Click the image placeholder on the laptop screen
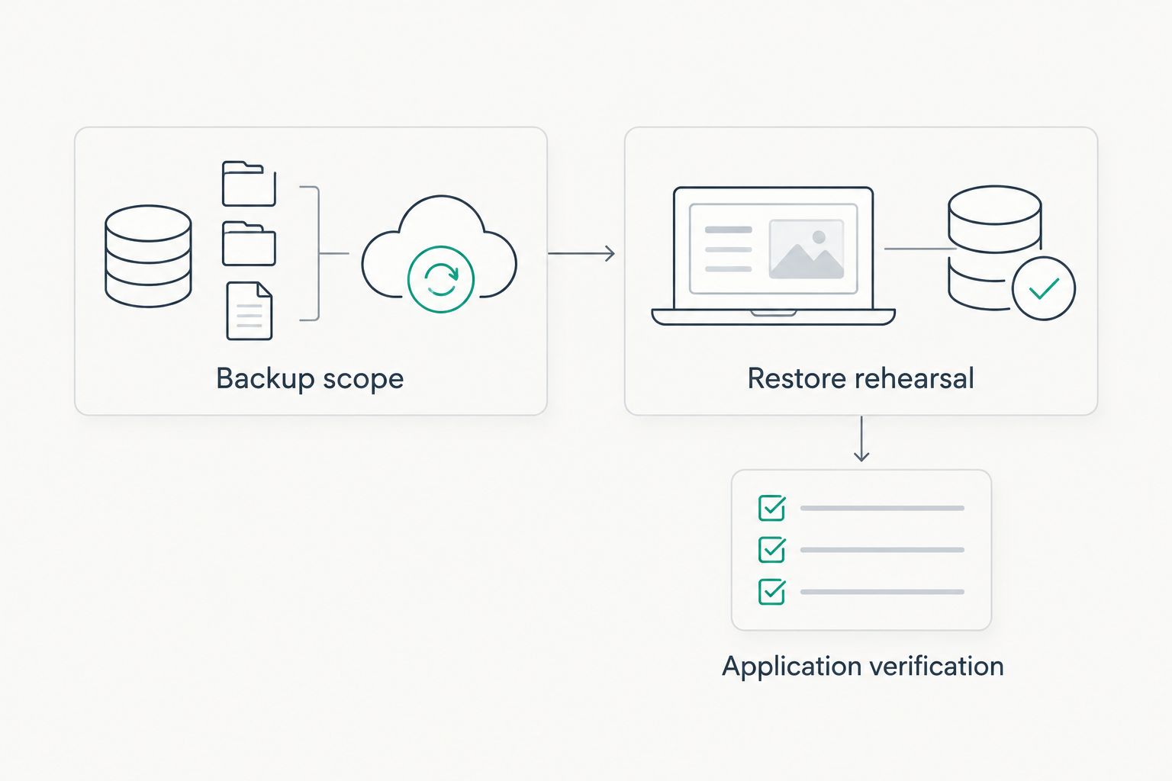Image resolution: width=1172 pixels, height=781 pixels. click(x=807, y=249)
